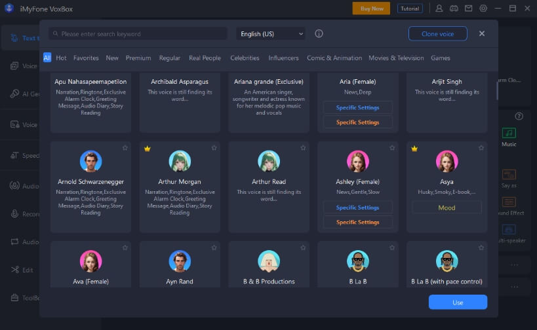
Task: Favorite Asya with star
Action: [x=481, y=148]
